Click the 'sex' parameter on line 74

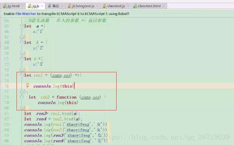[x=67, y=75]
